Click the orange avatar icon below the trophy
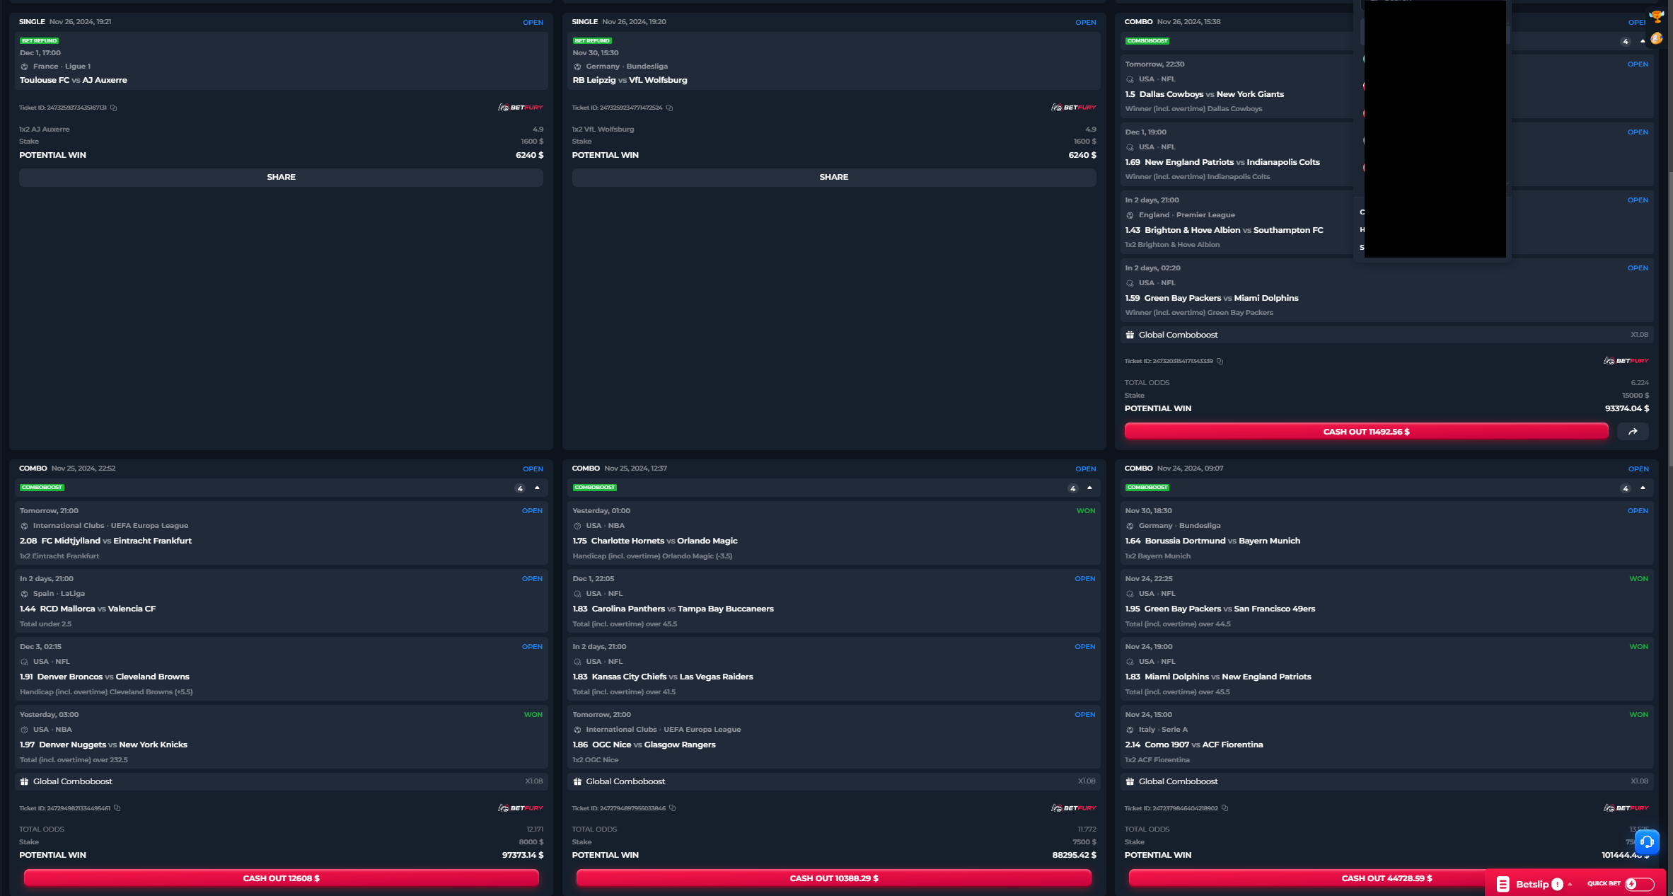This screenshot has height=896, width=1673. coord(1657,39)
